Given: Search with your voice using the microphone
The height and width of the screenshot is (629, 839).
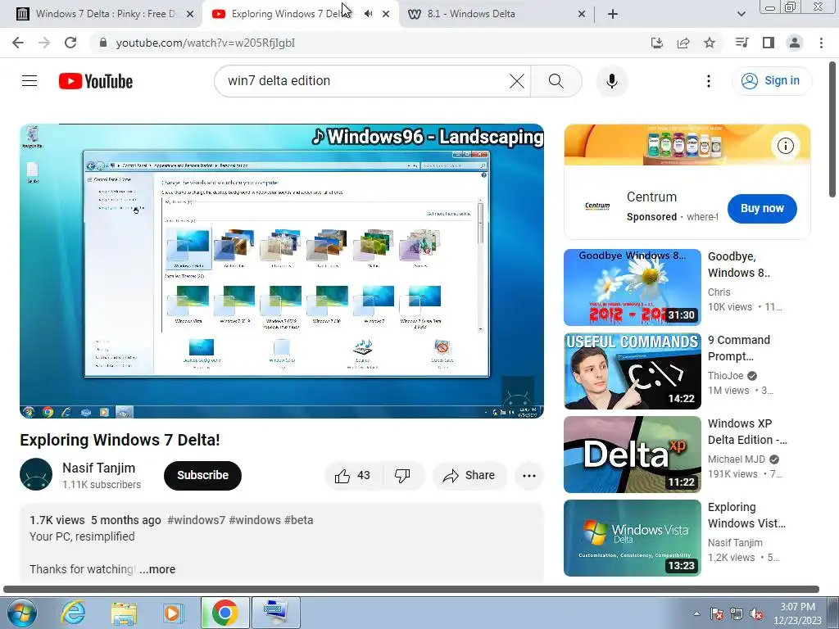Looking at the screenshot, I should tap(612, 81).
